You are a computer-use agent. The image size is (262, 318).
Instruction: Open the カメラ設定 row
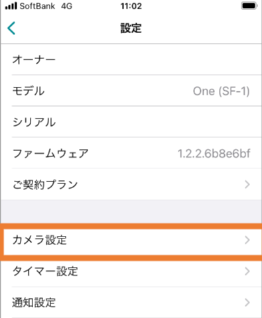tap(133, 240)
